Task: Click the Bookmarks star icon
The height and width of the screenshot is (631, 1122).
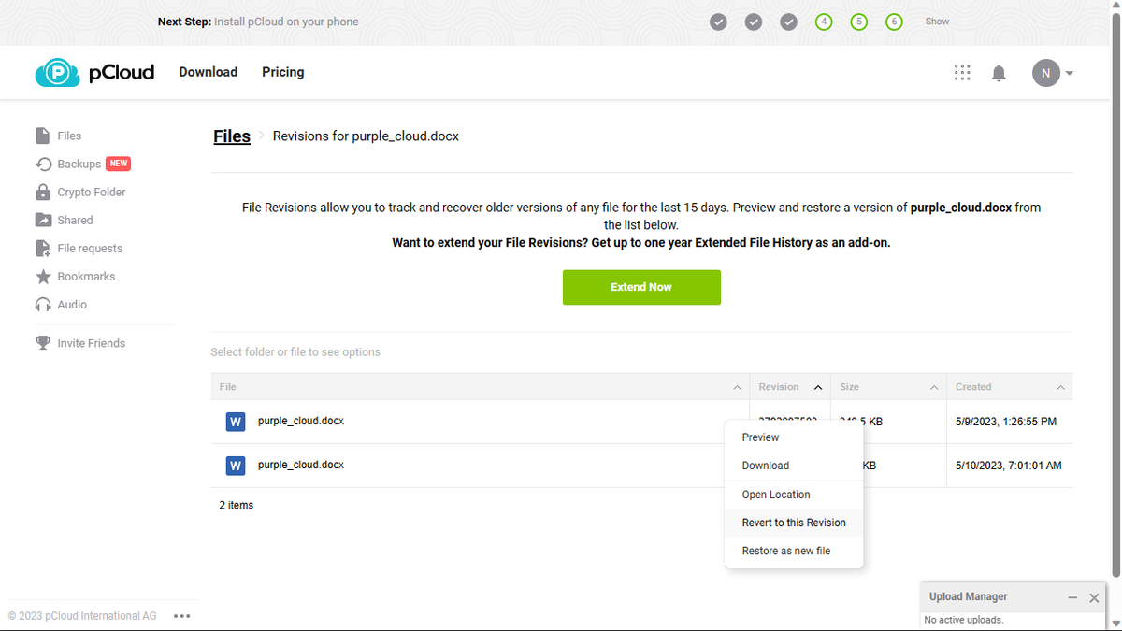Action: point(43,276)
